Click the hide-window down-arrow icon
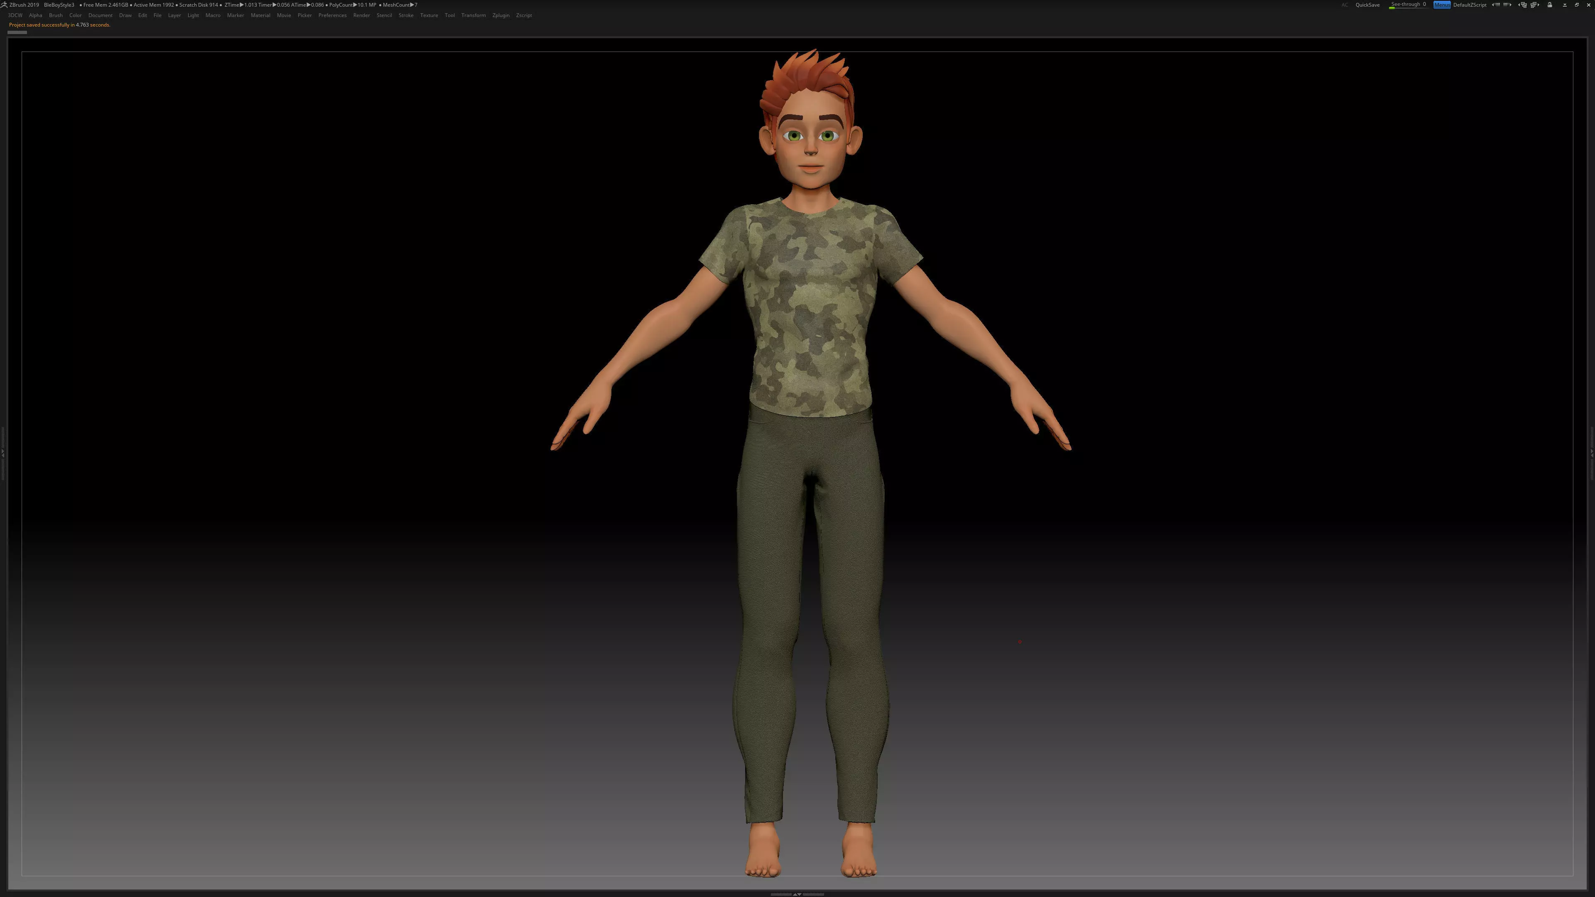 click(1565, 5)
